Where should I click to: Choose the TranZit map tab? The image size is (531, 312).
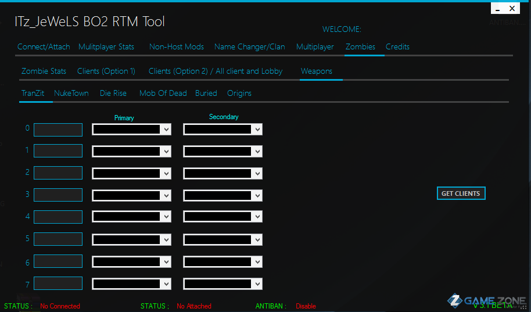click(33, 93)
